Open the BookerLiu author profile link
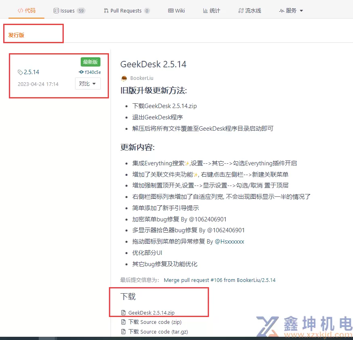Viewport: 353px width, 340px height. [142, 78]
